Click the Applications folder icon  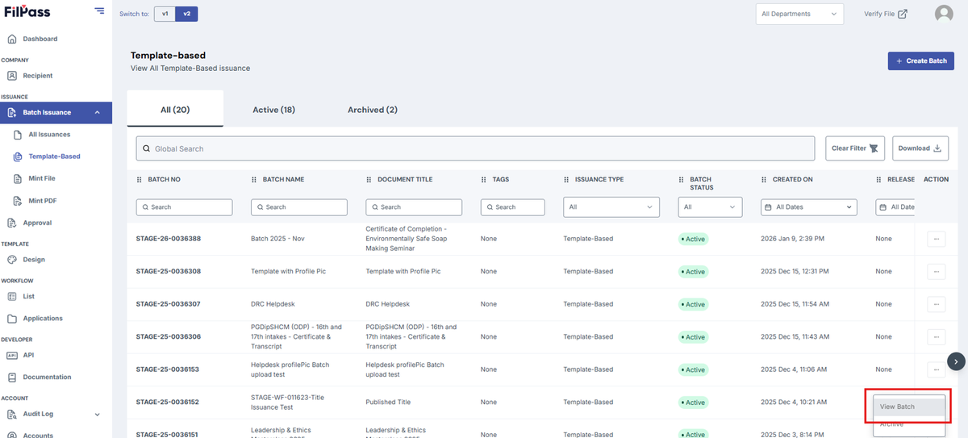pyautogui.click(x=12, y=319)
